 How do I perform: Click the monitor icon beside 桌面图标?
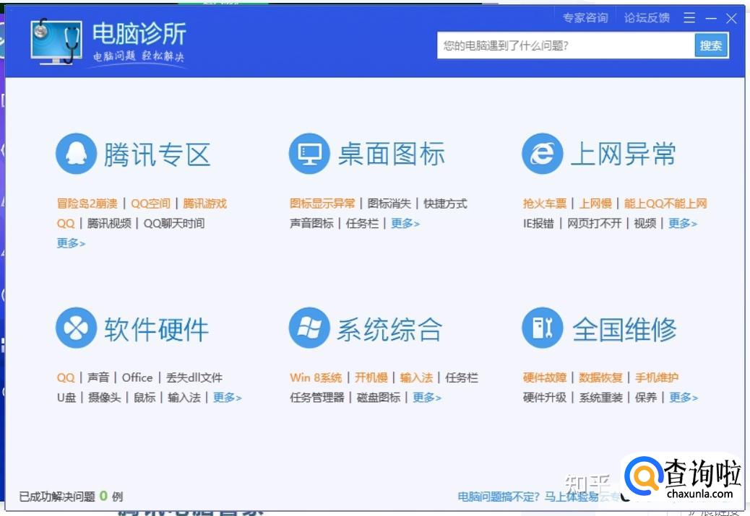(x=309, y=153)
